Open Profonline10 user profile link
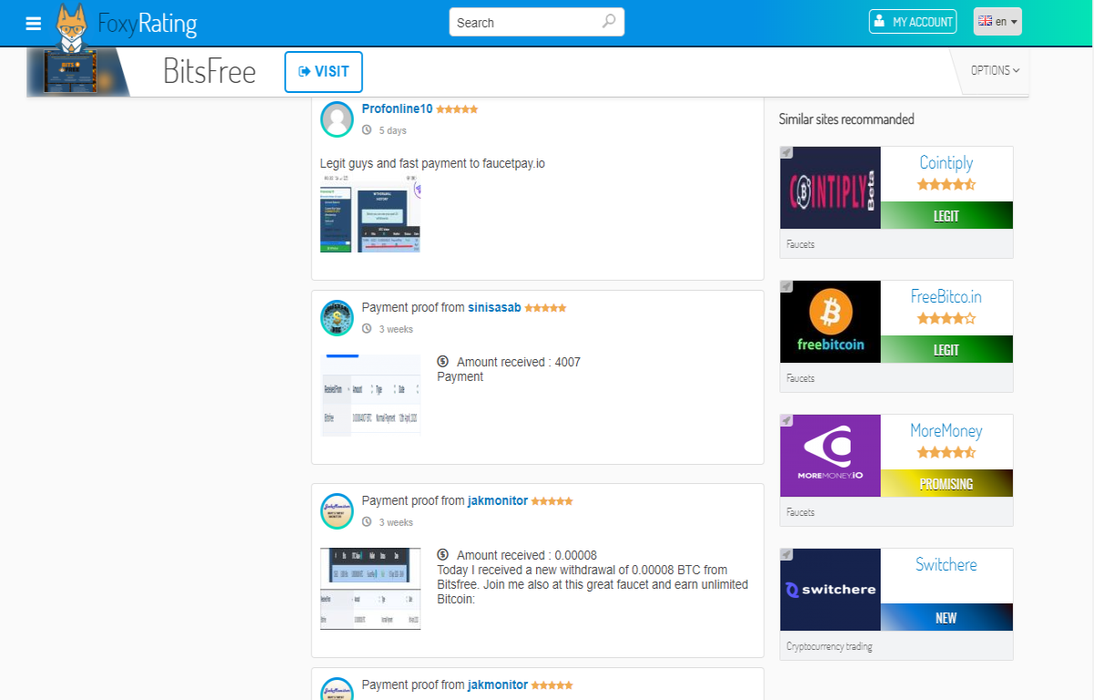Screen dimensions: 1094x700 [x=397, y=108]
